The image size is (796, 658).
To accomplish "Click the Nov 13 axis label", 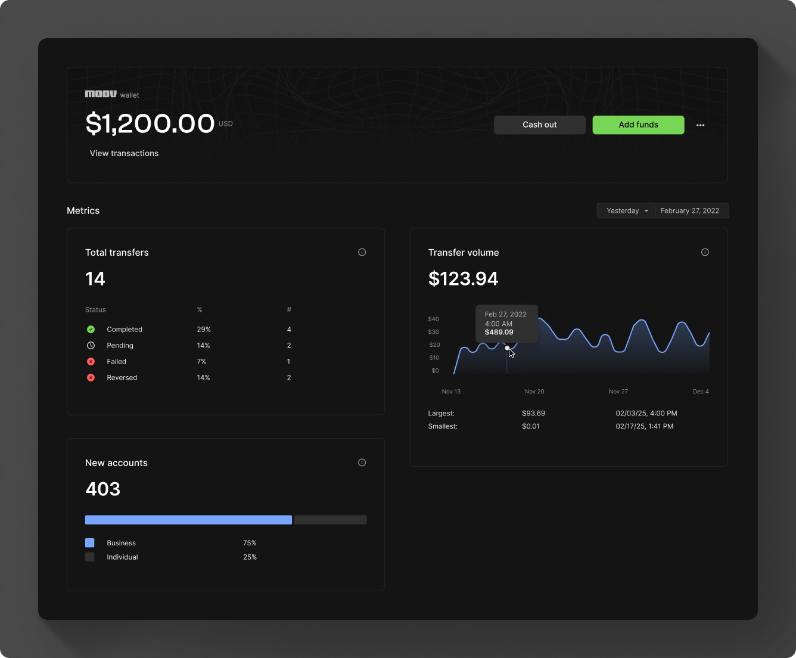I will click(451, 392).
